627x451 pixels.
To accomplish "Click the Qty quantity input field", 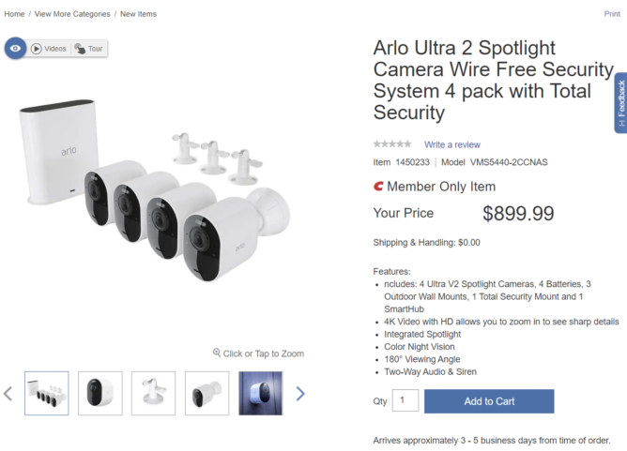I will 405,400.
